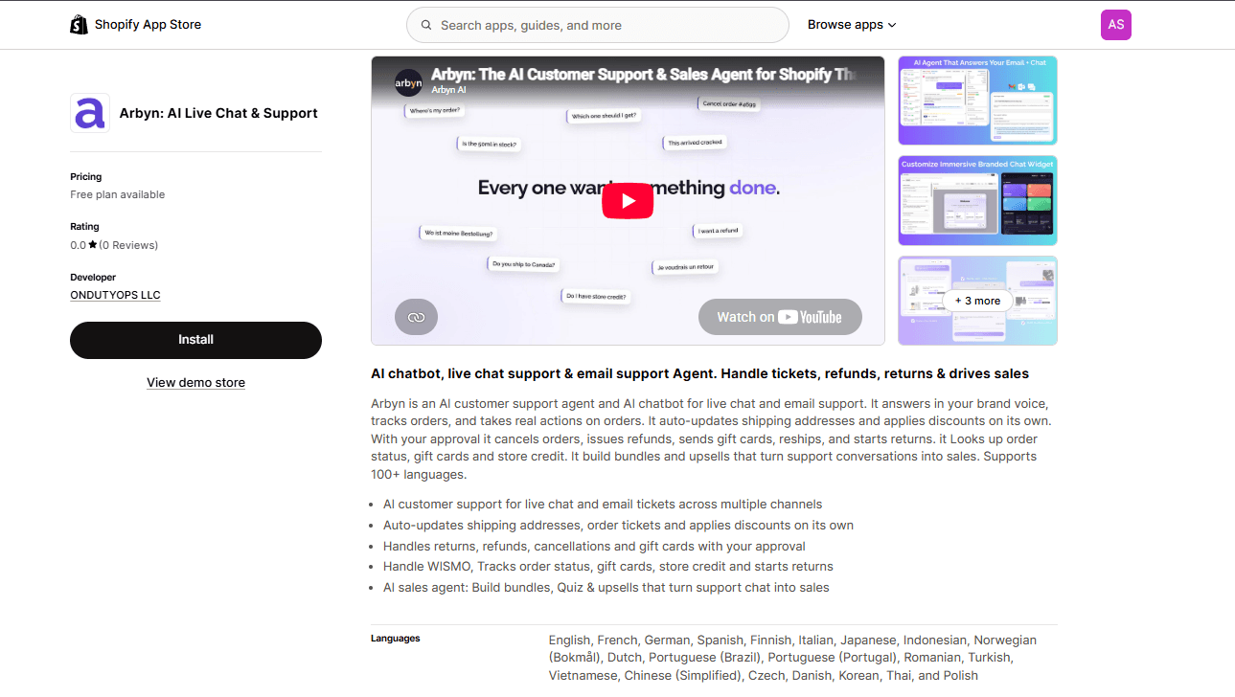Image resolution: width=1235 pixels, height=697 pixels.
Task: Click the AI sales agent bullet point
Action: 606,588
